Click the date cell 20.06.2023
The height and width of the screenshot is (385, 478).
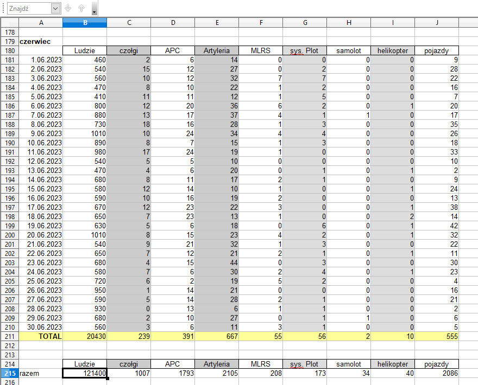(41, 235)
